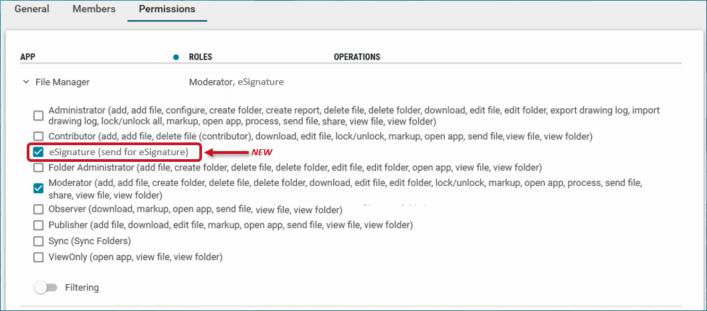Check the ViewOnly role checkbox
Screen dimensions: 707x311
[39, 257]
